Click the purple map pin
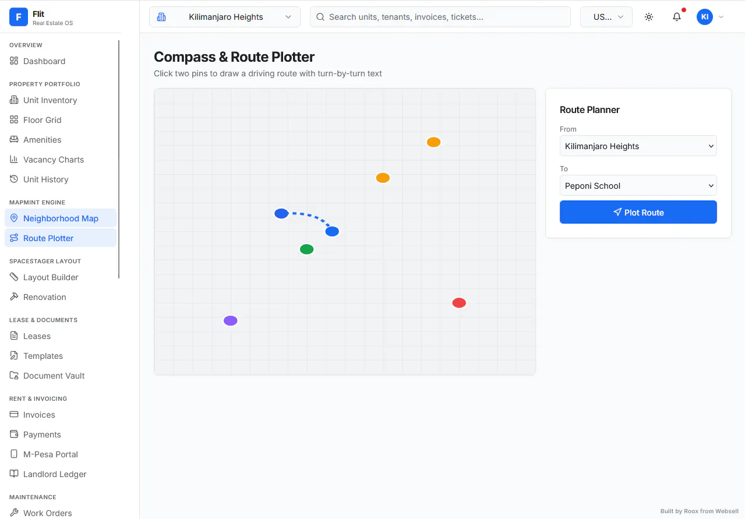745x519 pixels. pos(231,320)
